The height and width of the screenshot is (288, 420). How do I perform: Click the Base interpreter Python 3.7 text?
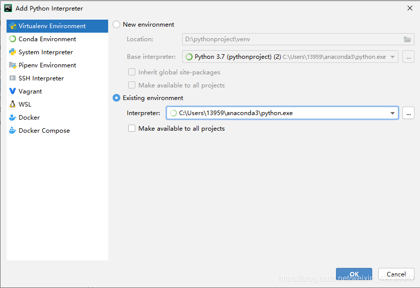tap(237, 57)
